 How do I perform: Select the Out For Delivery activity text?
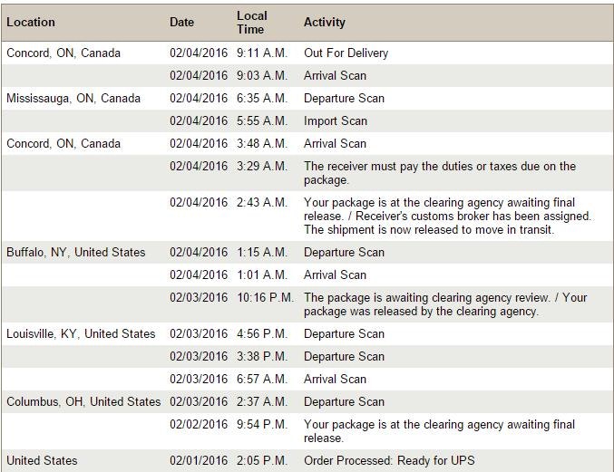click(346, 53)
